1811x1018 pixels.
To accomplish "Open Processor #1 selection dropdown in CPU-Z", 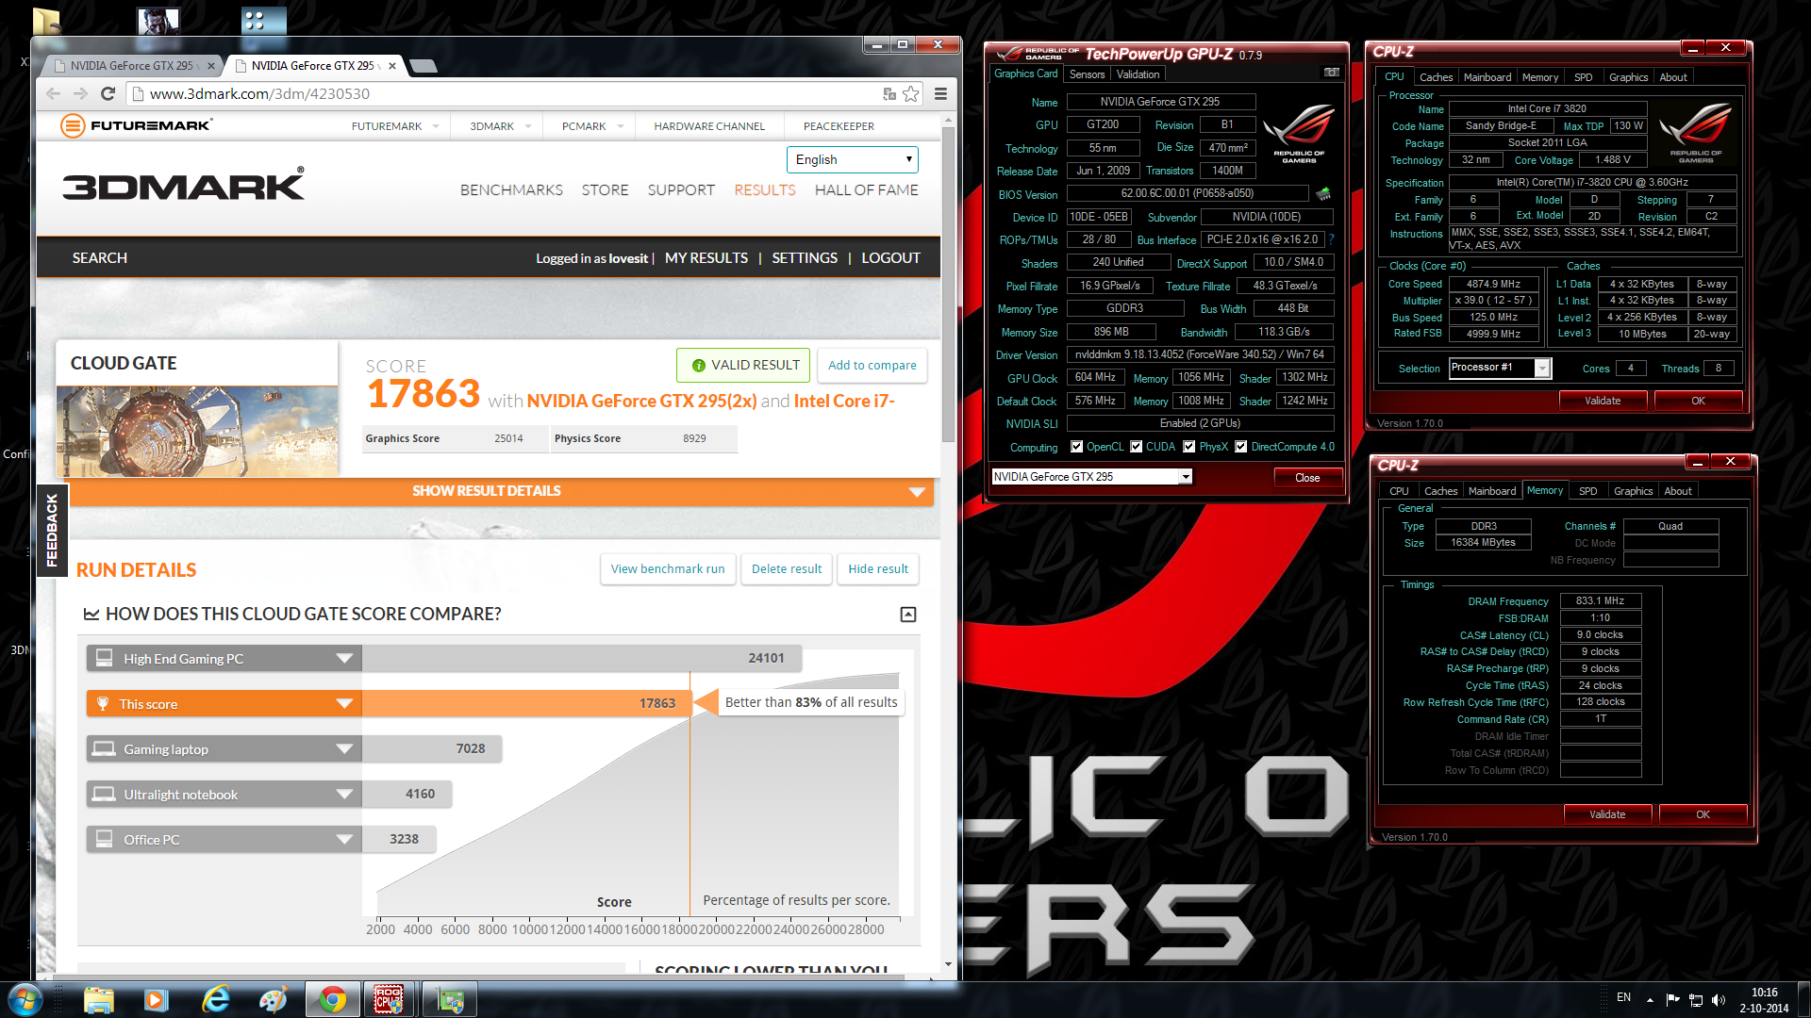I will (x=1542, y=369).
